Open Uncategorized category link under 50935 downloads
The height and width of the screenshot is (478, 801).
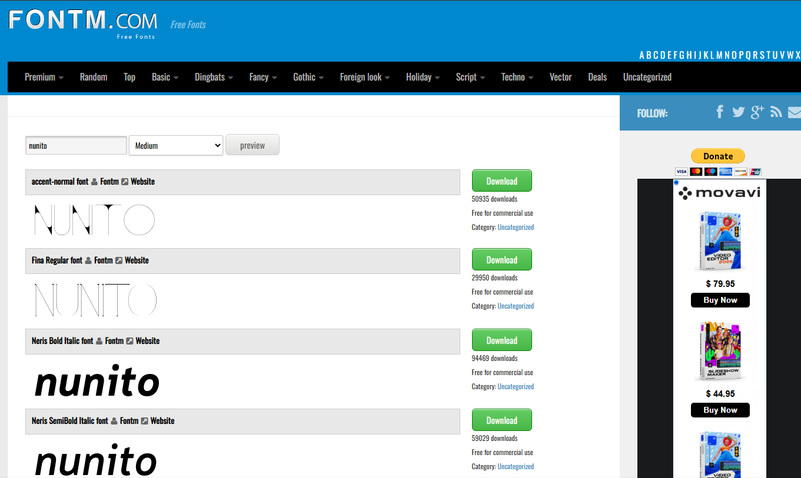click(x=516, y=228)
